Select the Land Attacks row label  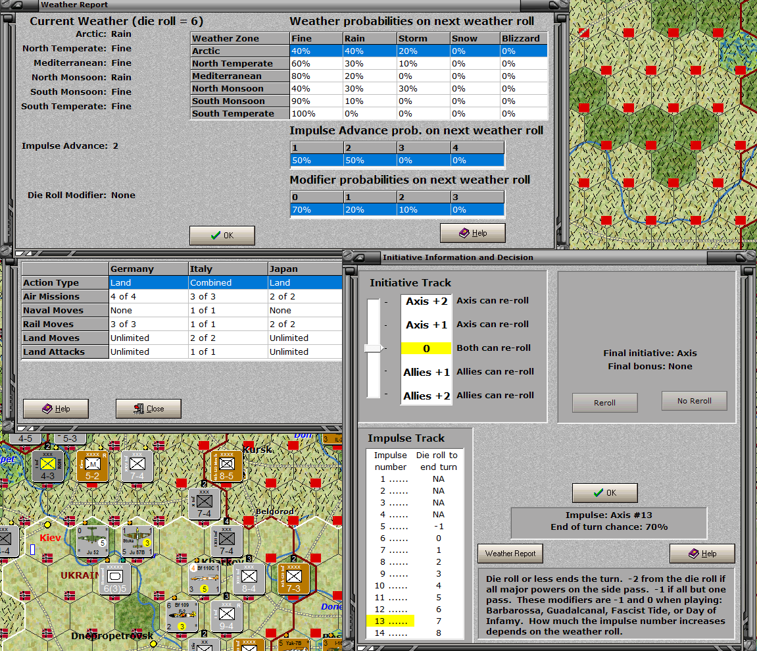(65, 352)
